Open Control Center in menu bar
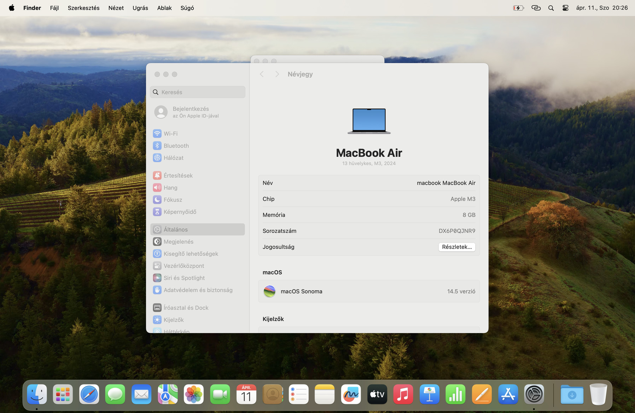 pos(565,8)
